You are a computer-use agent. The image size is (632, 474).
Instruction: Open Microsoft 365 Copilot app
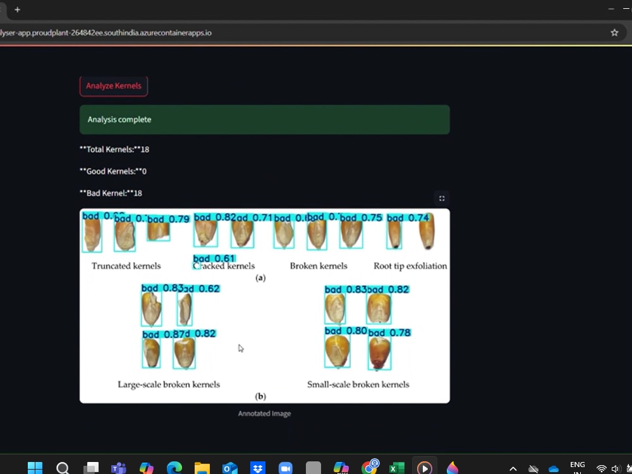point(341,468)
